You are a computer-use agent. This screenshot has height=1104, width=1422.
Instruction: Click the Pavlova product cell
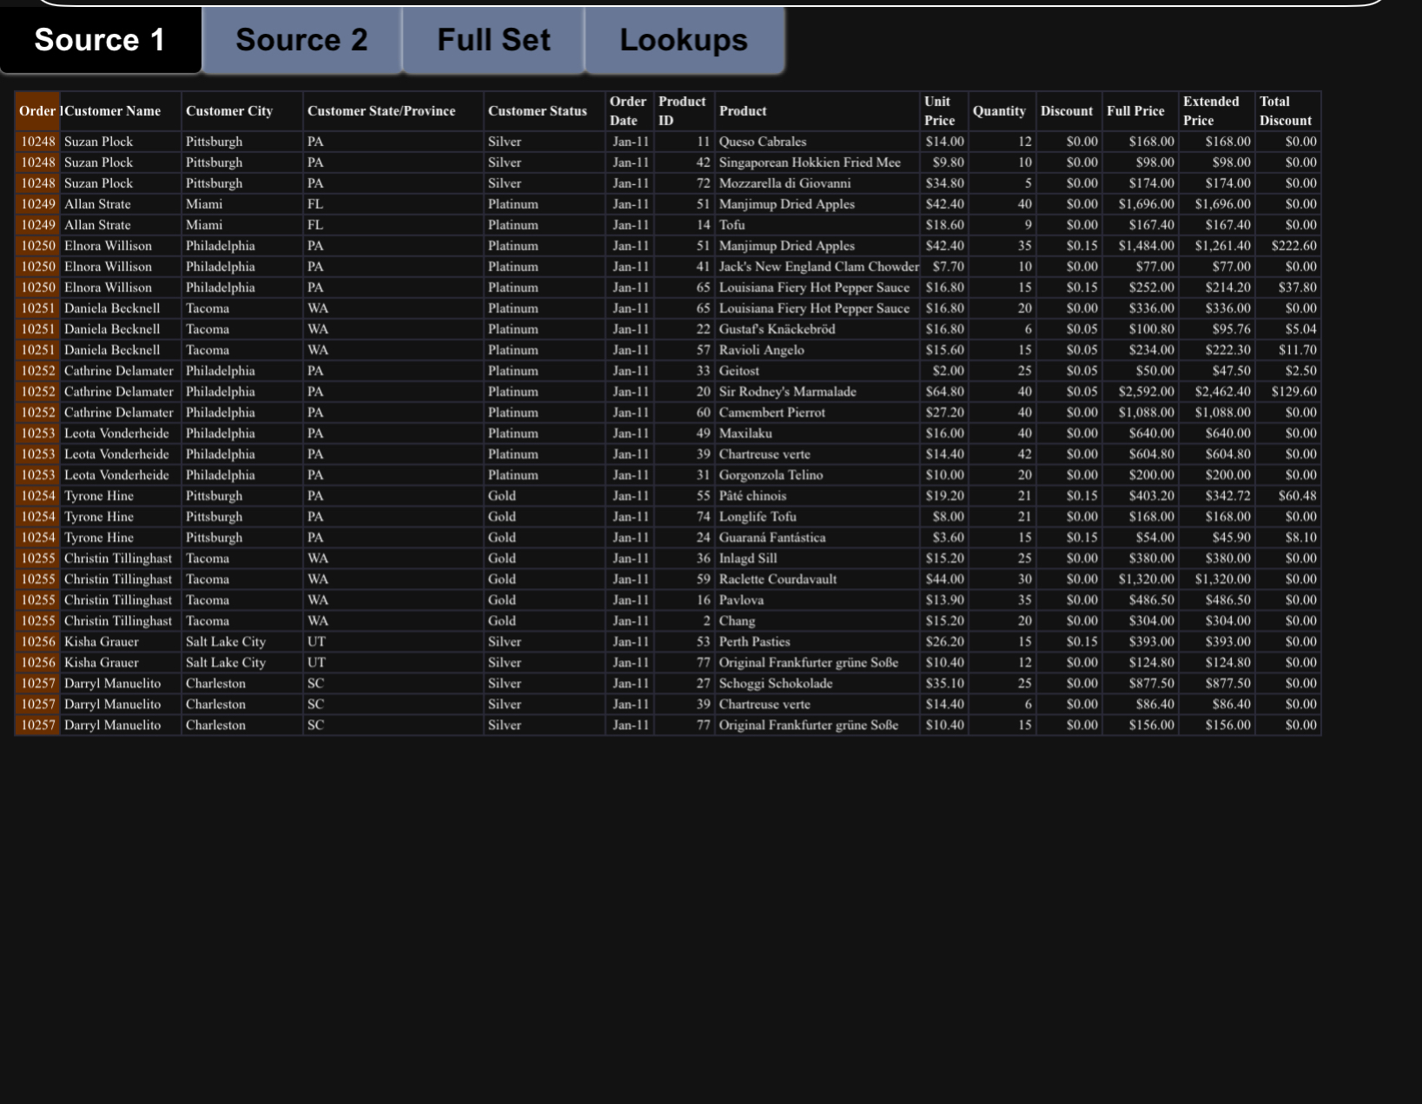pyautogui.click(x=817, y=600)
